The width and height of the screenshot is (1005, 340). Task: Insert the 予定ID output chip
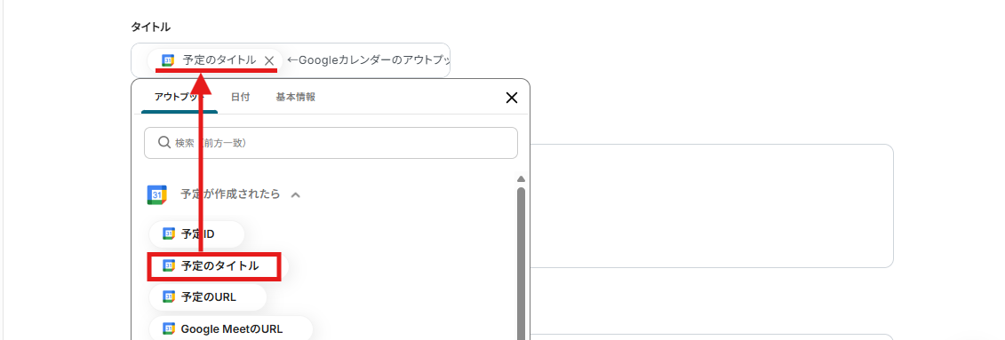point(196,234)
